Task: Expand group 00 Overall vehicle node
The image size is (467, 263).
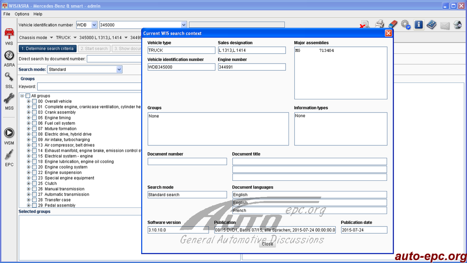Action: [x=29, y=101]
